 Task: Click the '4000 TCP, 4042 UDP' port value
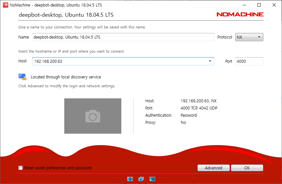[199, 108]
